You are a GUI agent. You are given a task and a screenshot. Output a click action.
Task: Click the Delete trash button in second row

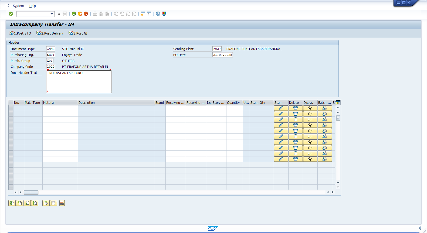click(296, 114)
